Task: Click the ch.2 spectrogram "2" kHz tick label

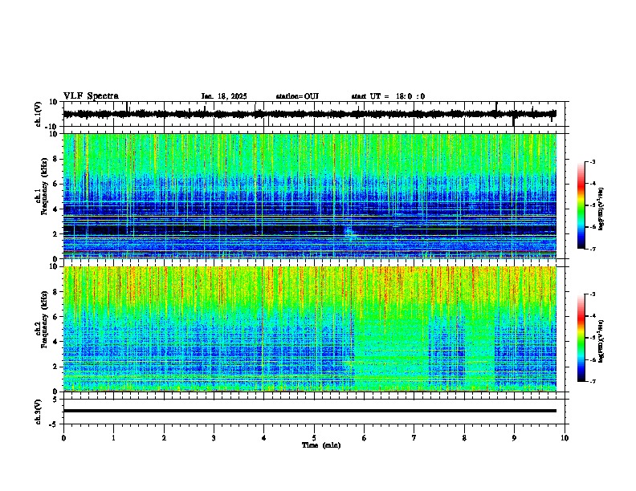Action: point(55,367)
